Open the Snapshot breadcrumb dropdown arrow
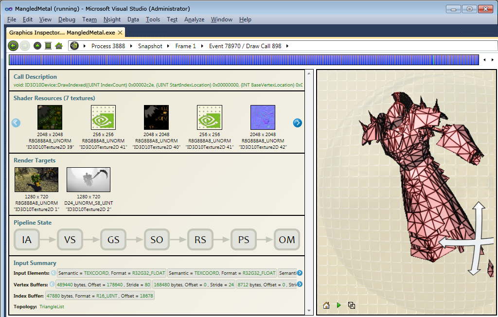Screen dimensions: 498x317 coord(168,46)
